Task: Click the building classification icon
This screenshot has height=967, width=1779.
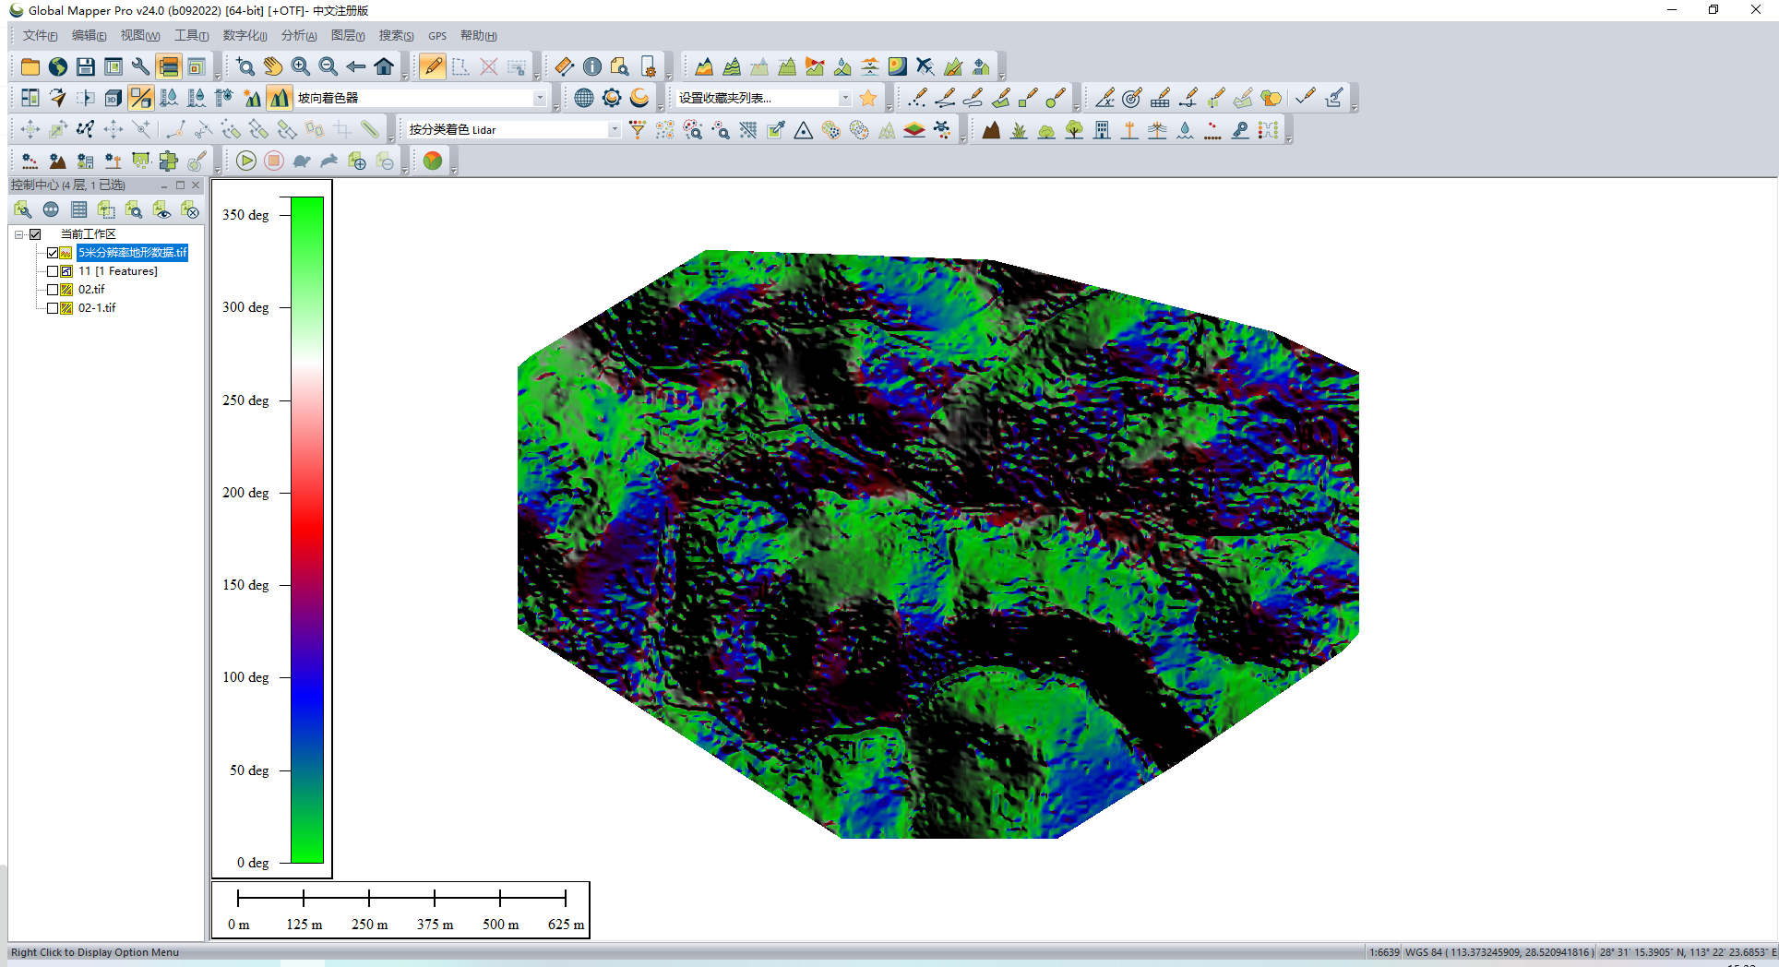Action: (1102, 130)
